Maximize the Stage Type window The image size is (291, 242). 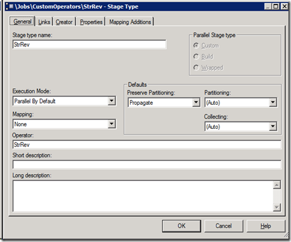[276, 6]
